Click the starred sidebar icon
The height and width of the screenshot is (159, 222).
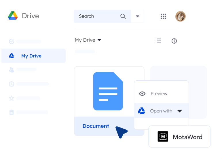(x=12, y=98)
